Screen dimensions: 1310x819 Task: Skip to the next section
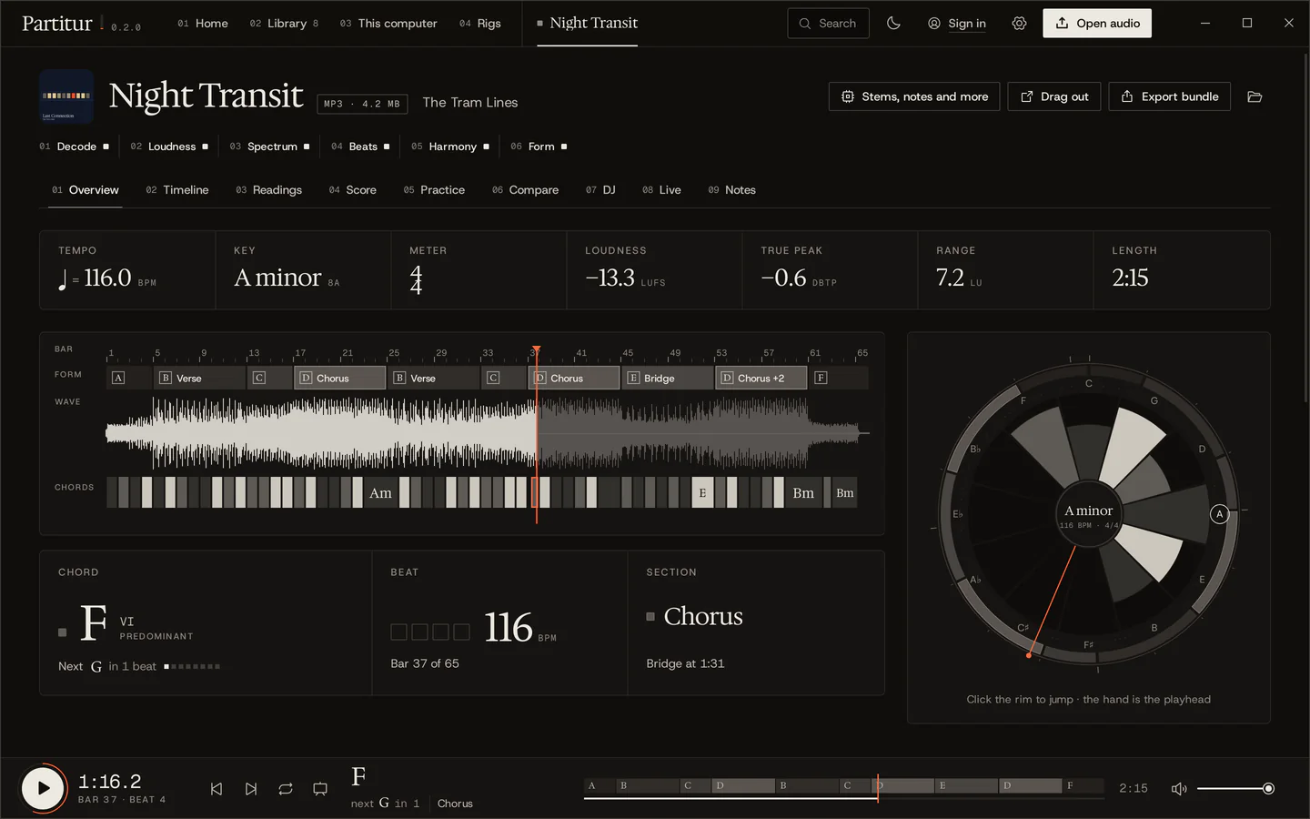coord(251,789)
